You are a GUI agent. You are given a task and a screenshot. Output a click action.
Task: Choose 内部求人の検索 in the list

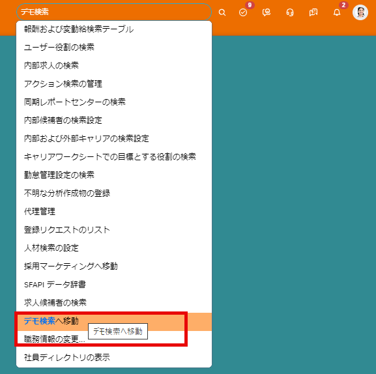click(x=114, y=65)
